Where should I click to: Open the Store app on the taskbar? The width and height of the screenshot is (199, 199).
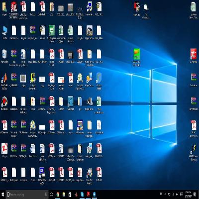[x=70, y=195]
